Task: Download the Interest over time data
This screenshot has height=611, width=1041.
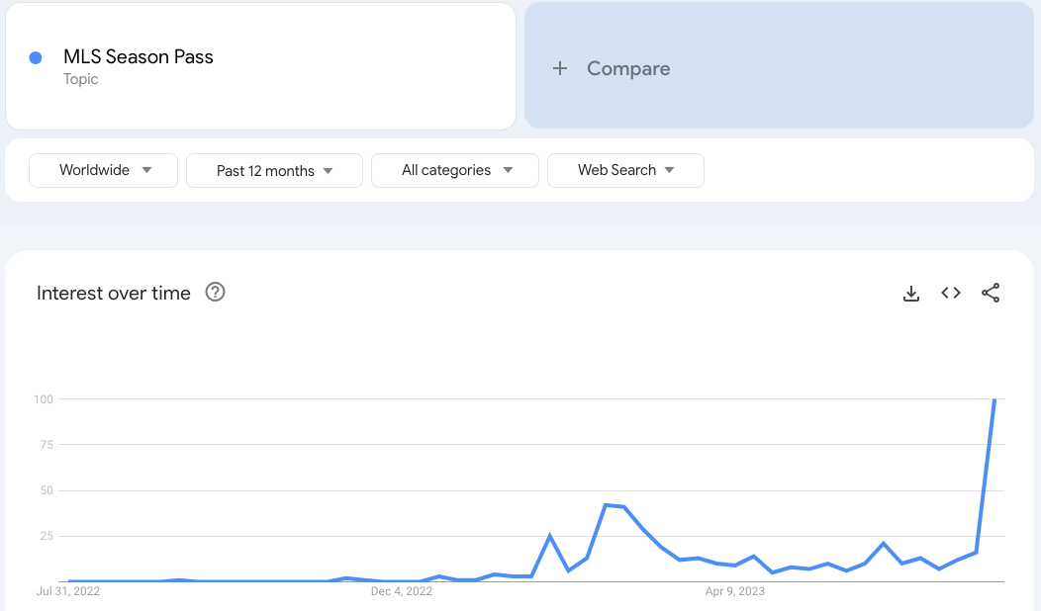Action: click(910, 294)
